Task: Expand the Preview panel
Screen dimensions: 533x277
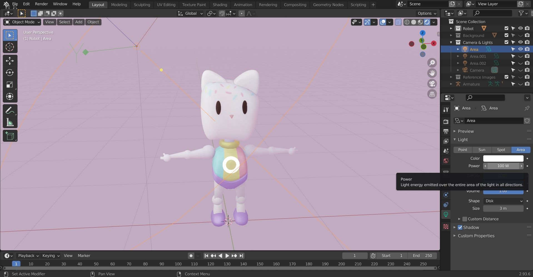Action: (465, 131)
